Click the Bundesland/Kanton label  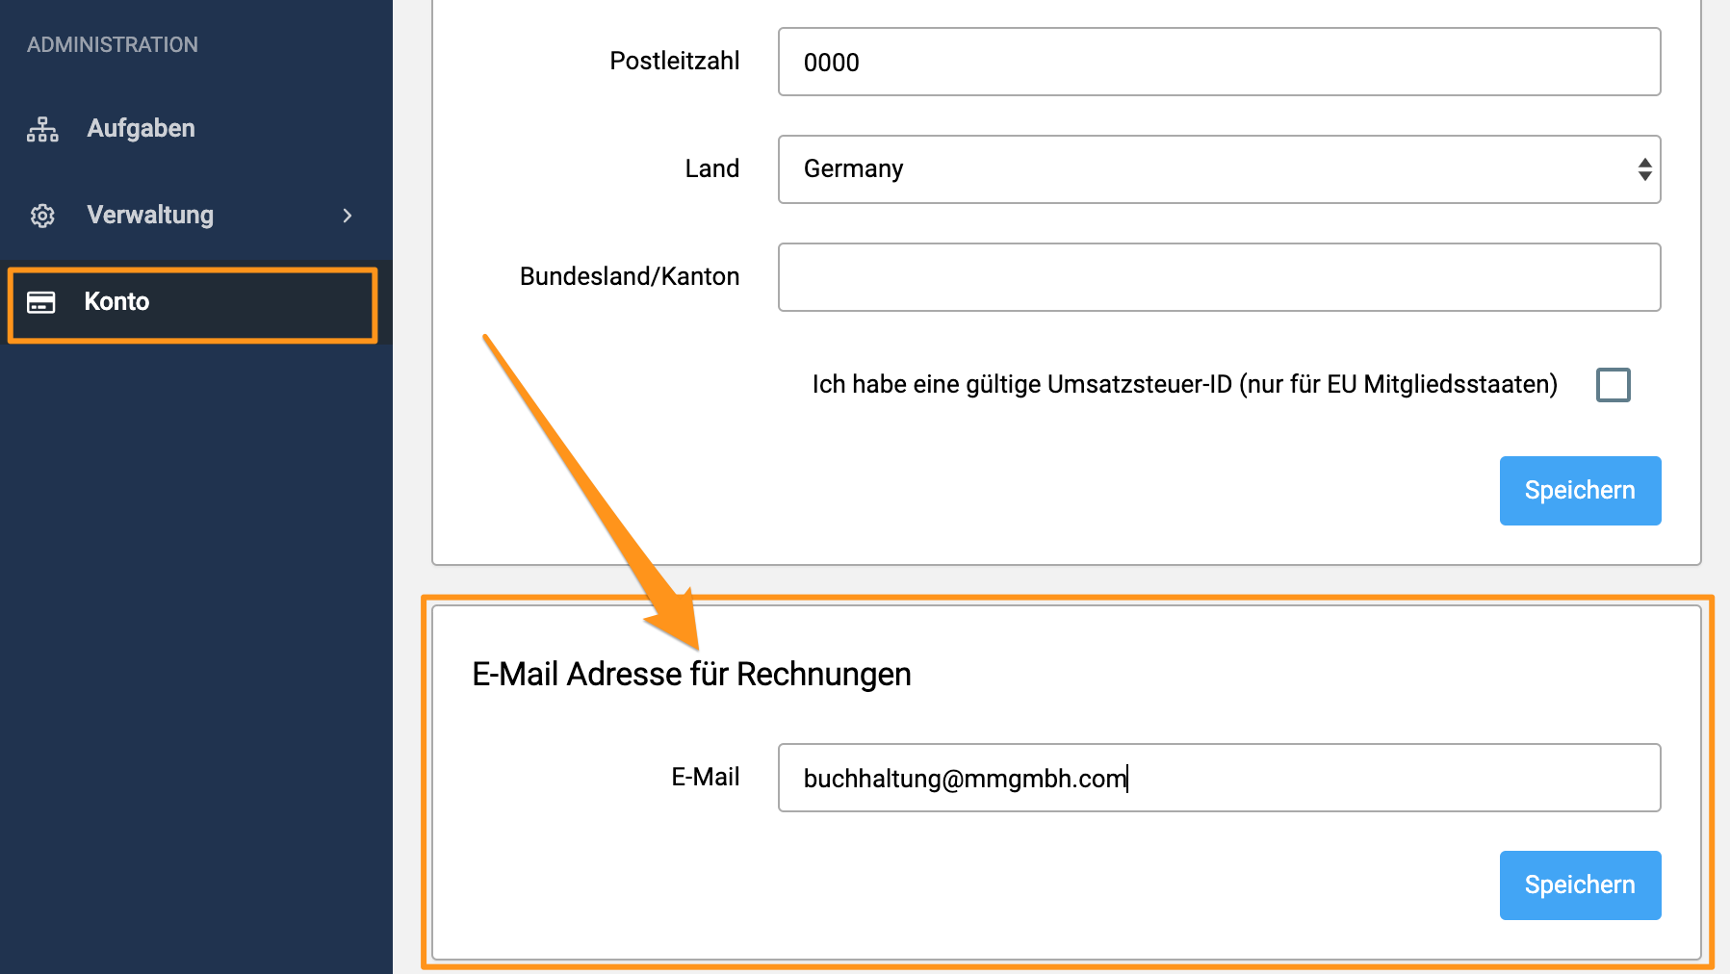point(630,276)
